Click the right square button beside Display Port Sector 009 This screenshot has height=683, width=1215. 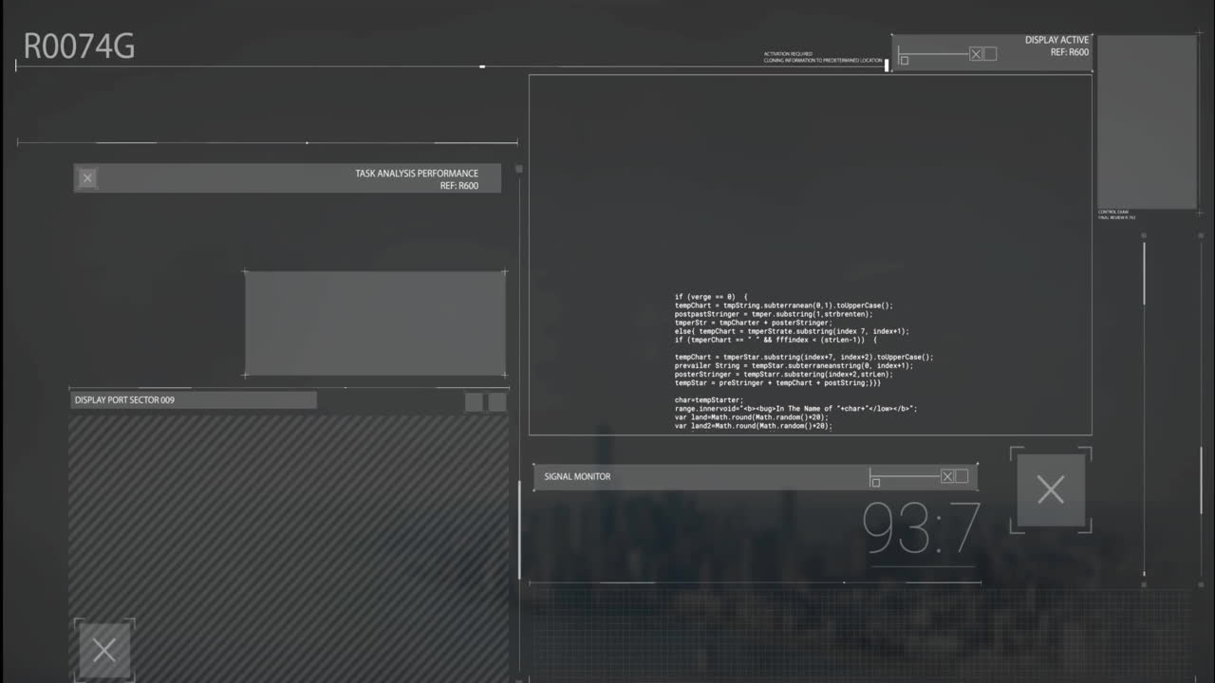(497, 401)
